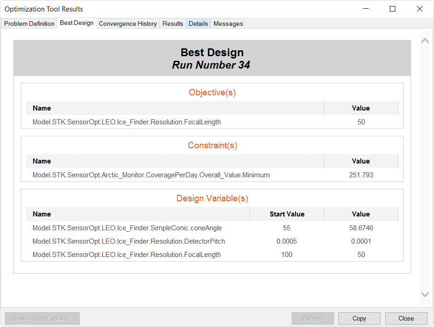Click the Close button at bottom right
The image size is (434, 327).
click(406, 318)
